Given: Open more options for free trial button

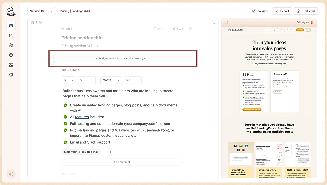Looking at the screenshot, I should (104, 152).
